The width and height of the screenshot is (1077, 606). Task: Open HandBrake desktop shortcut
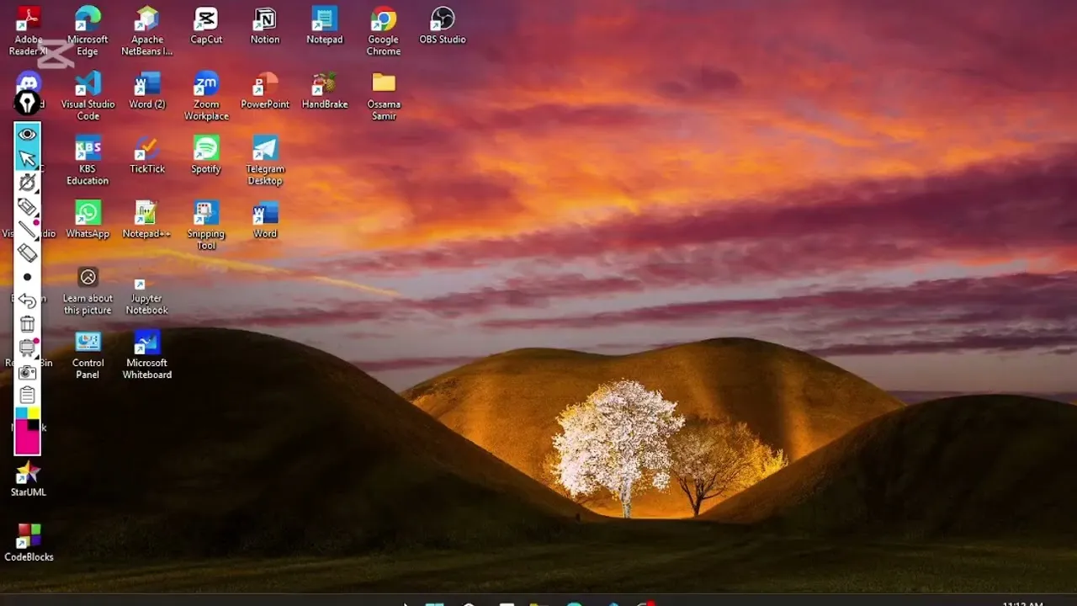(325, 90)
